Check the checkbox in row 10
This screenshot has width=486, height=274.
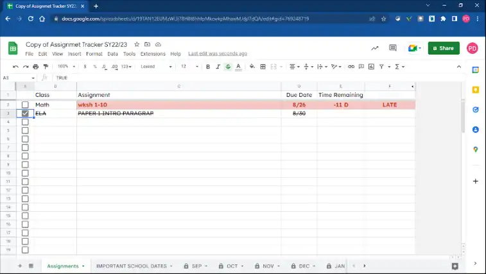click(25, 173)
